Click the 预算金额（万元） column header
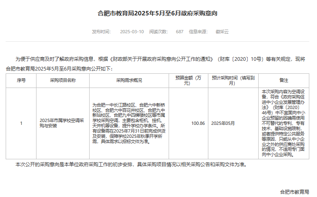The width and height of the screenshot is (317, 197). point(188,81)
